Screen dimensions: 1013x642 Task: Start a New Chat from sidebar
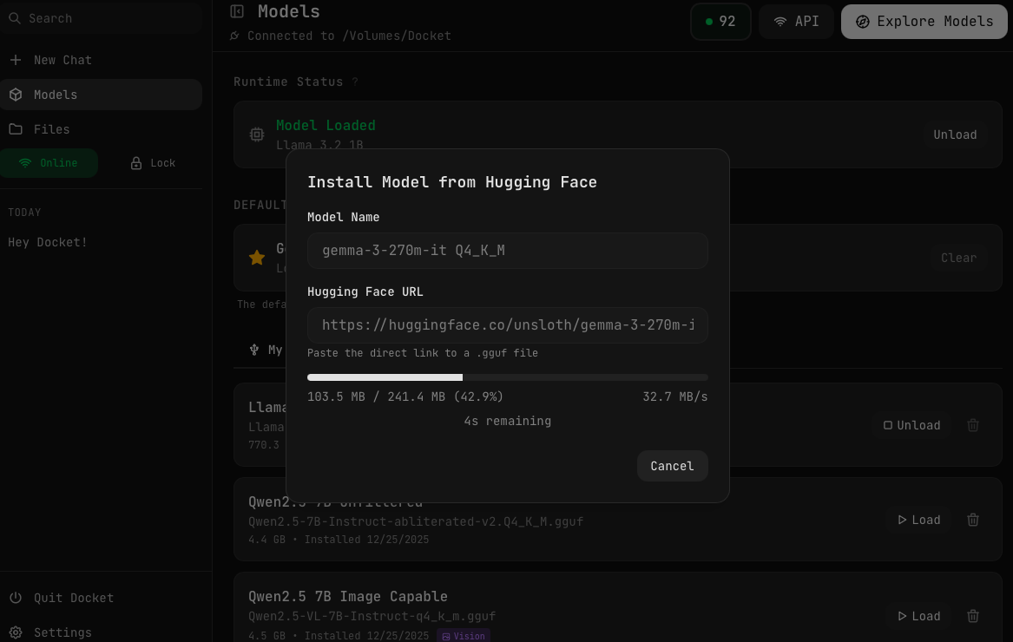[x=62, y=60]
